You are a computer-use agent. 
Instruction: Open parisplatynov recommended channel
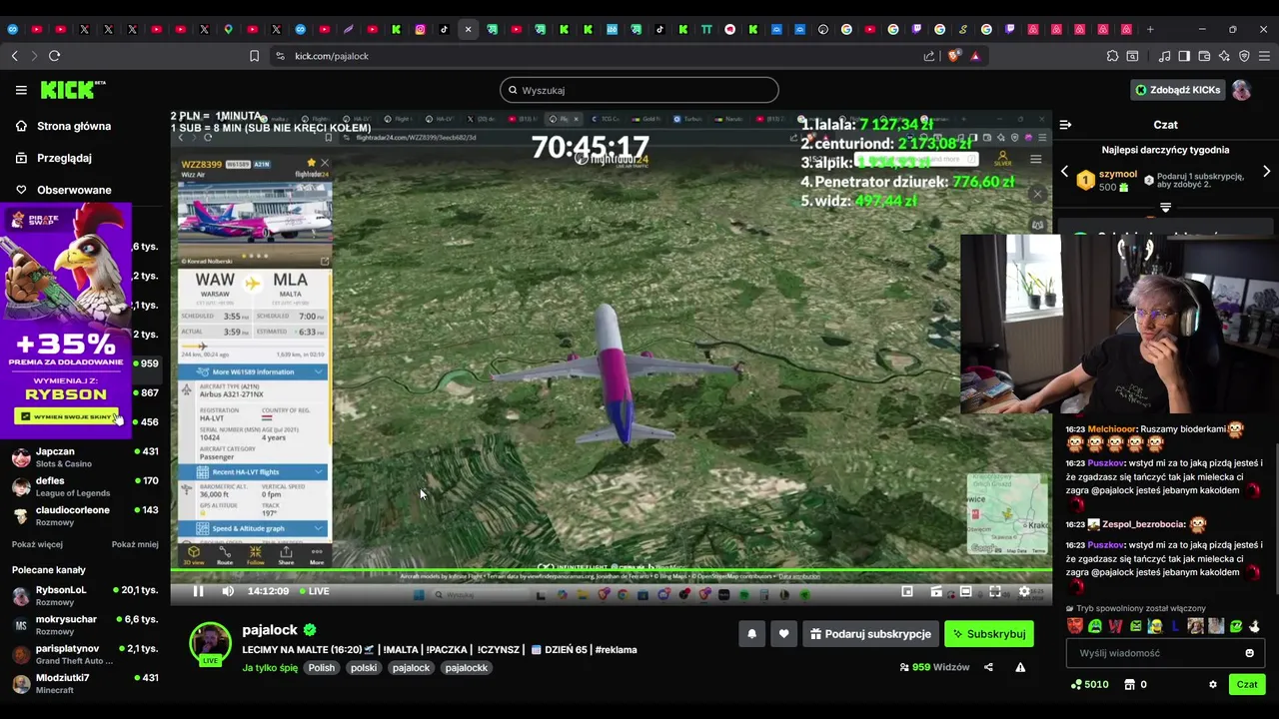coord(85,654)
